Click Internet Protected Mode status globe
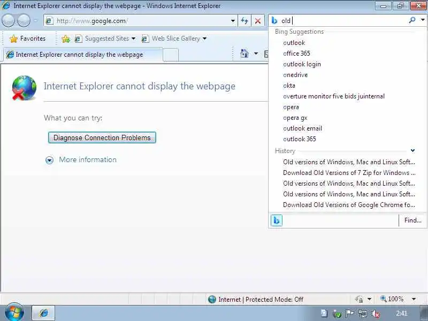 click(x=212, y=300)
